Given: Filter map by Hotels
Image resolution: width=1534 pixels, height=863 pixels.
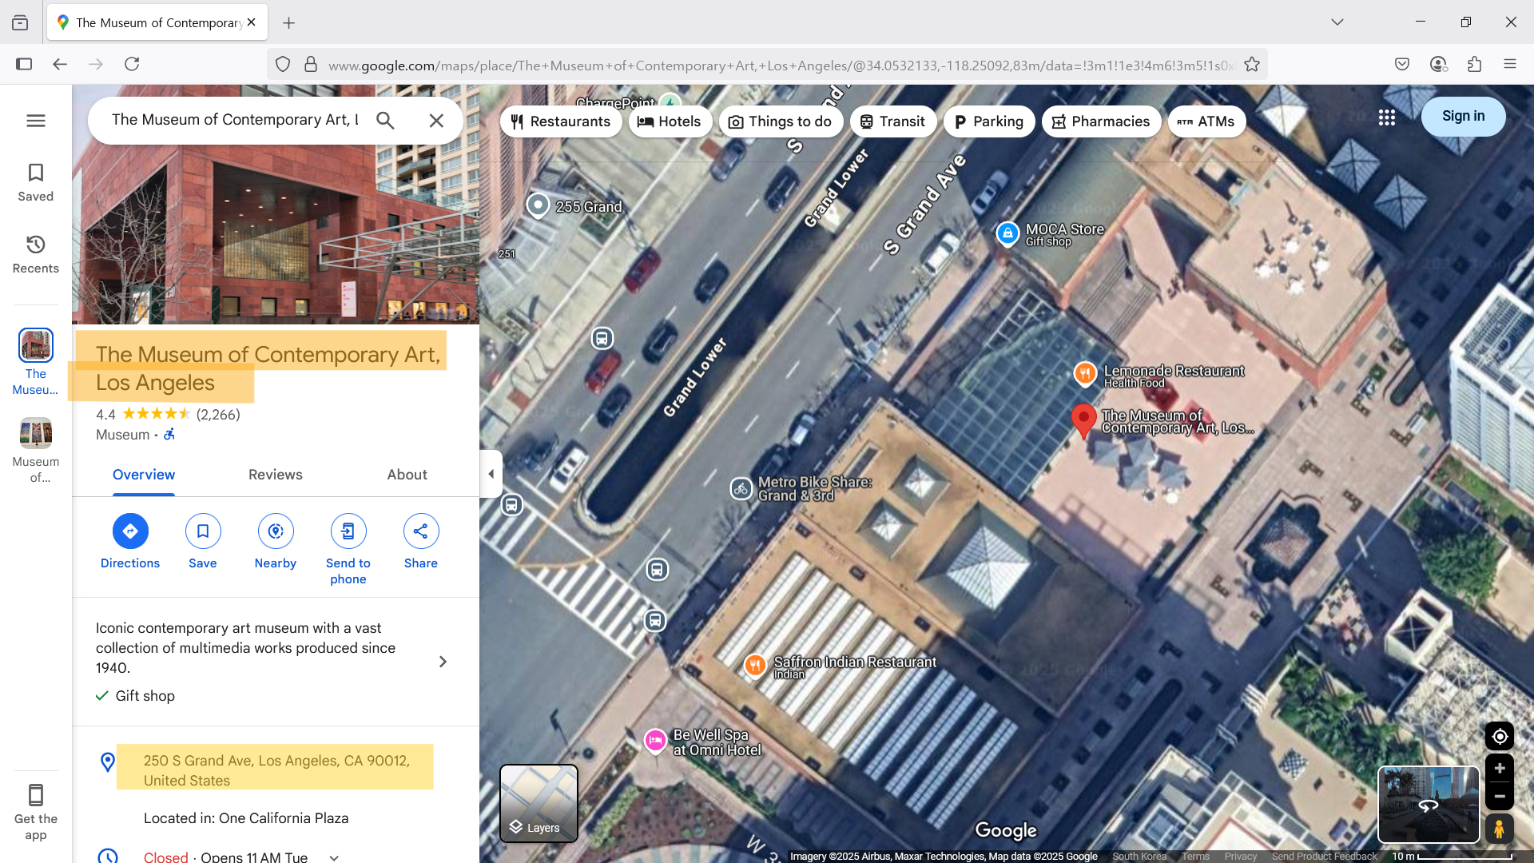Looking at the screenshot, I should [670, 121].
